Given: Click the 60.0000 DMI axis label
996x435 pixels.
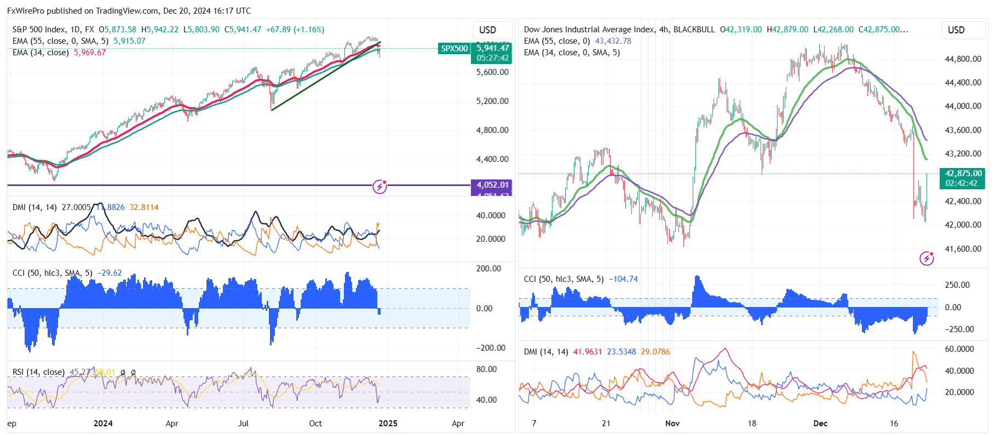Looking at the screenshot, I should (959, 349).
